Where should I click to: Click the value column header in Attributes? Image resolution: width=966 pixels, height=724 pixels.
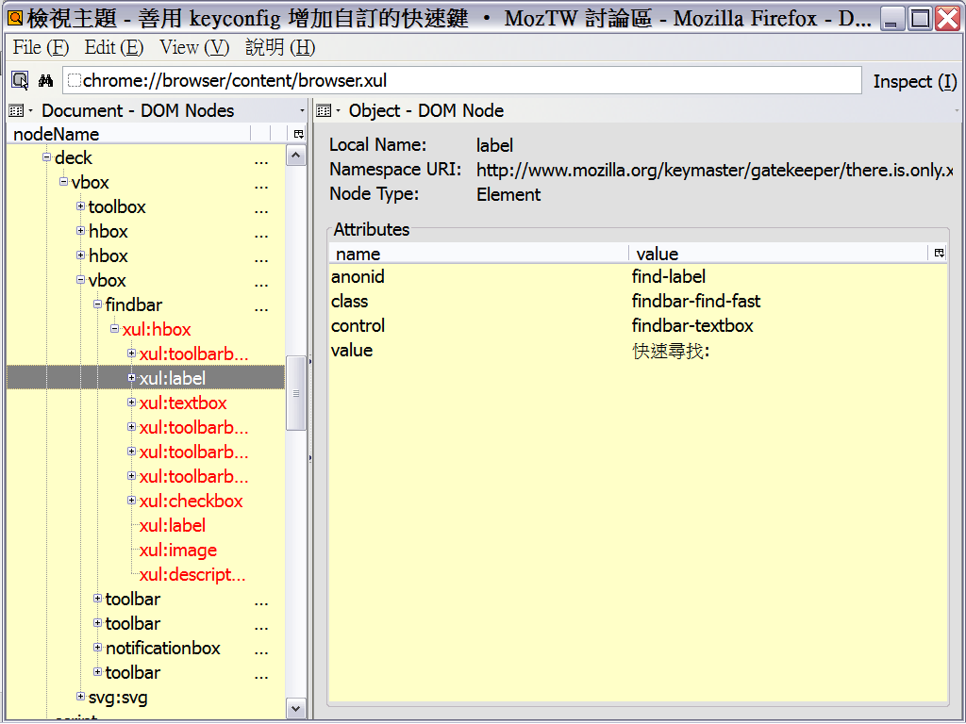[x=778, y=254]
